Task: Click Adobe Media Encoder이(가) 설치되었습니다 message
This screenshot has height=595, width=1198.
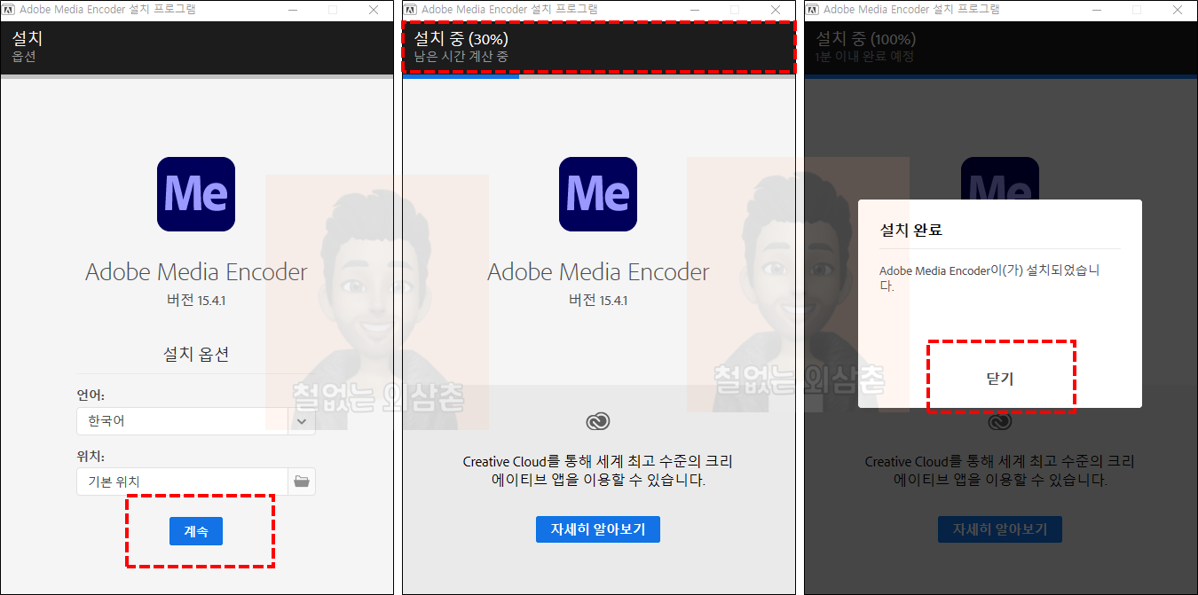Action: (989, 278)
